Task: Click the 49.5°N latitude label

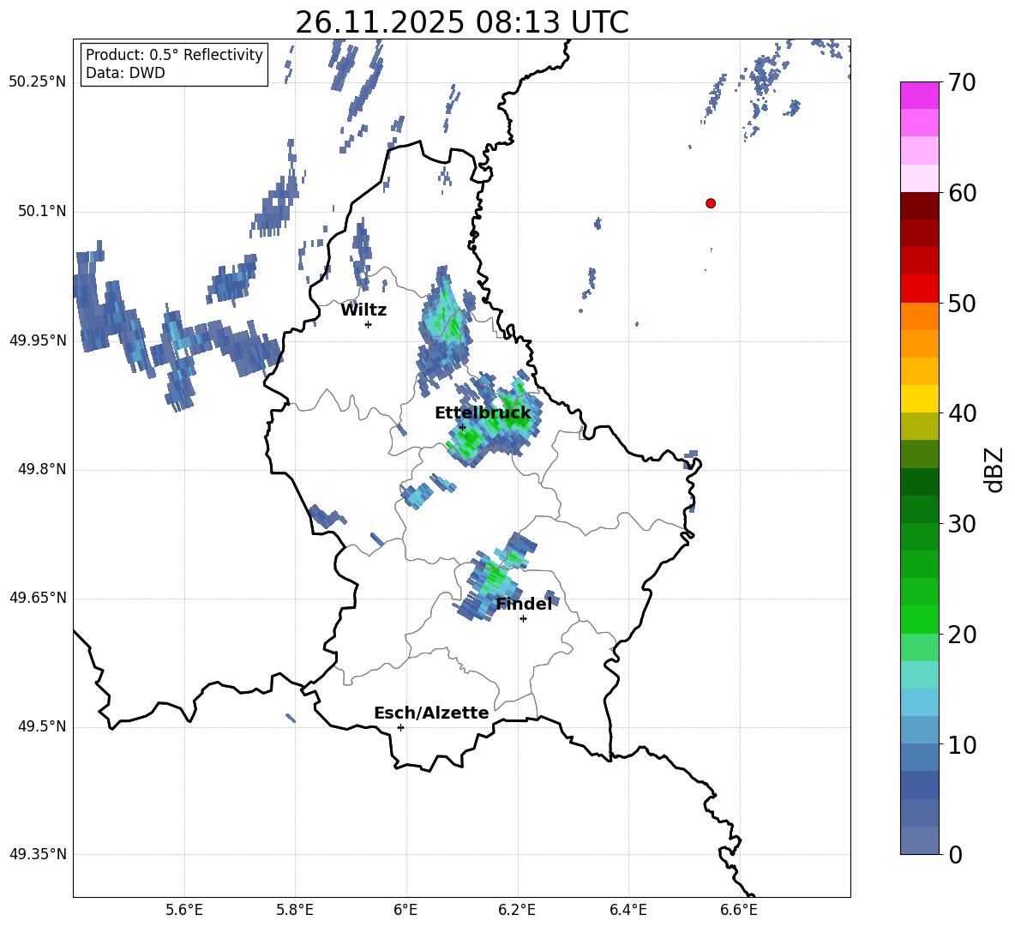Action: (42, 726)
